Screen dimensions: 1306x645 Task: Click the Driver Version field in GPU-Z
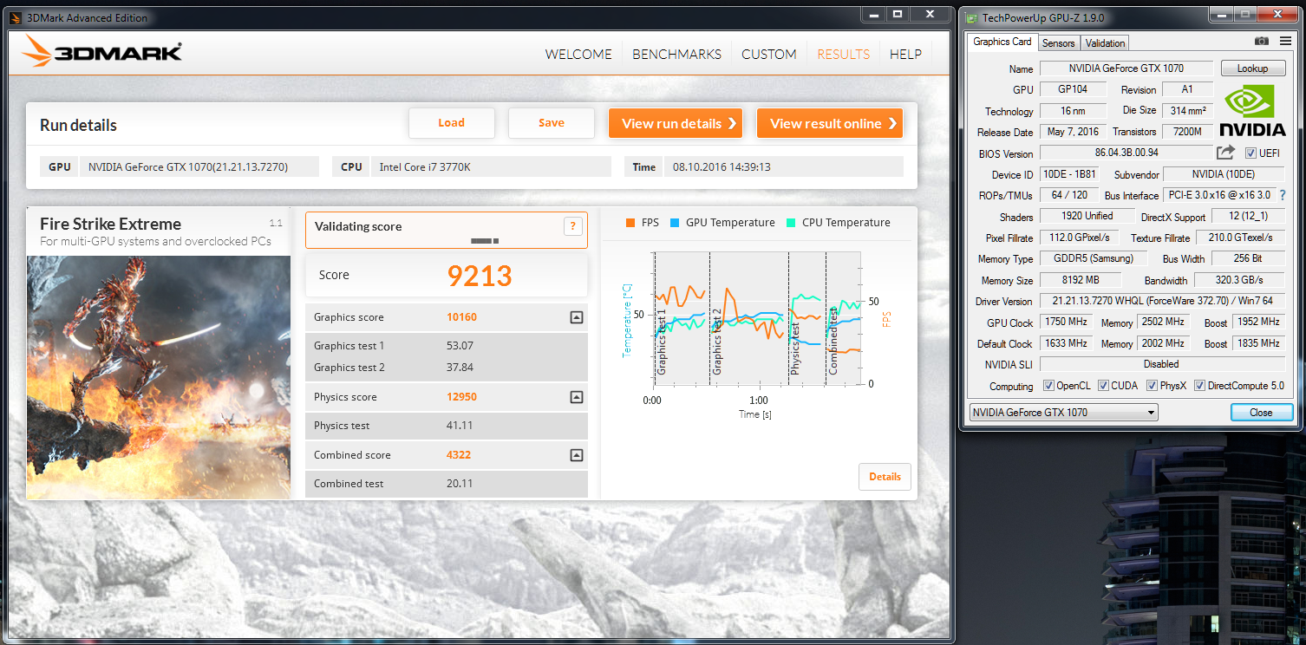click(x=1162, y=302)
